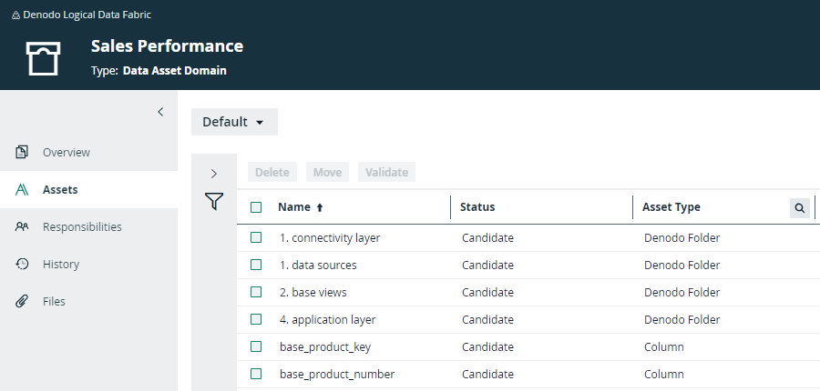Click the Sales Performance domain icon
This screenshot has width=820, height=391.
pos(44,58)
